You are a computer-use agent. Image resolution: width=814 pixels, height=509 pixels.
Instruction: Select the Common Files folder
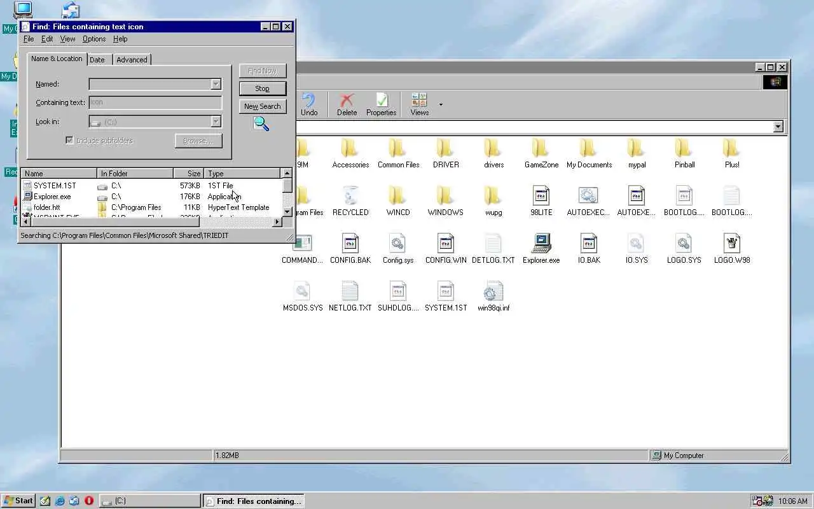[x=398, y=154]
